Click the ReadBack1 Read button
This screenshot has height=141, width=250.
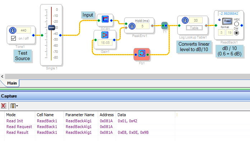tap(227, 21)
